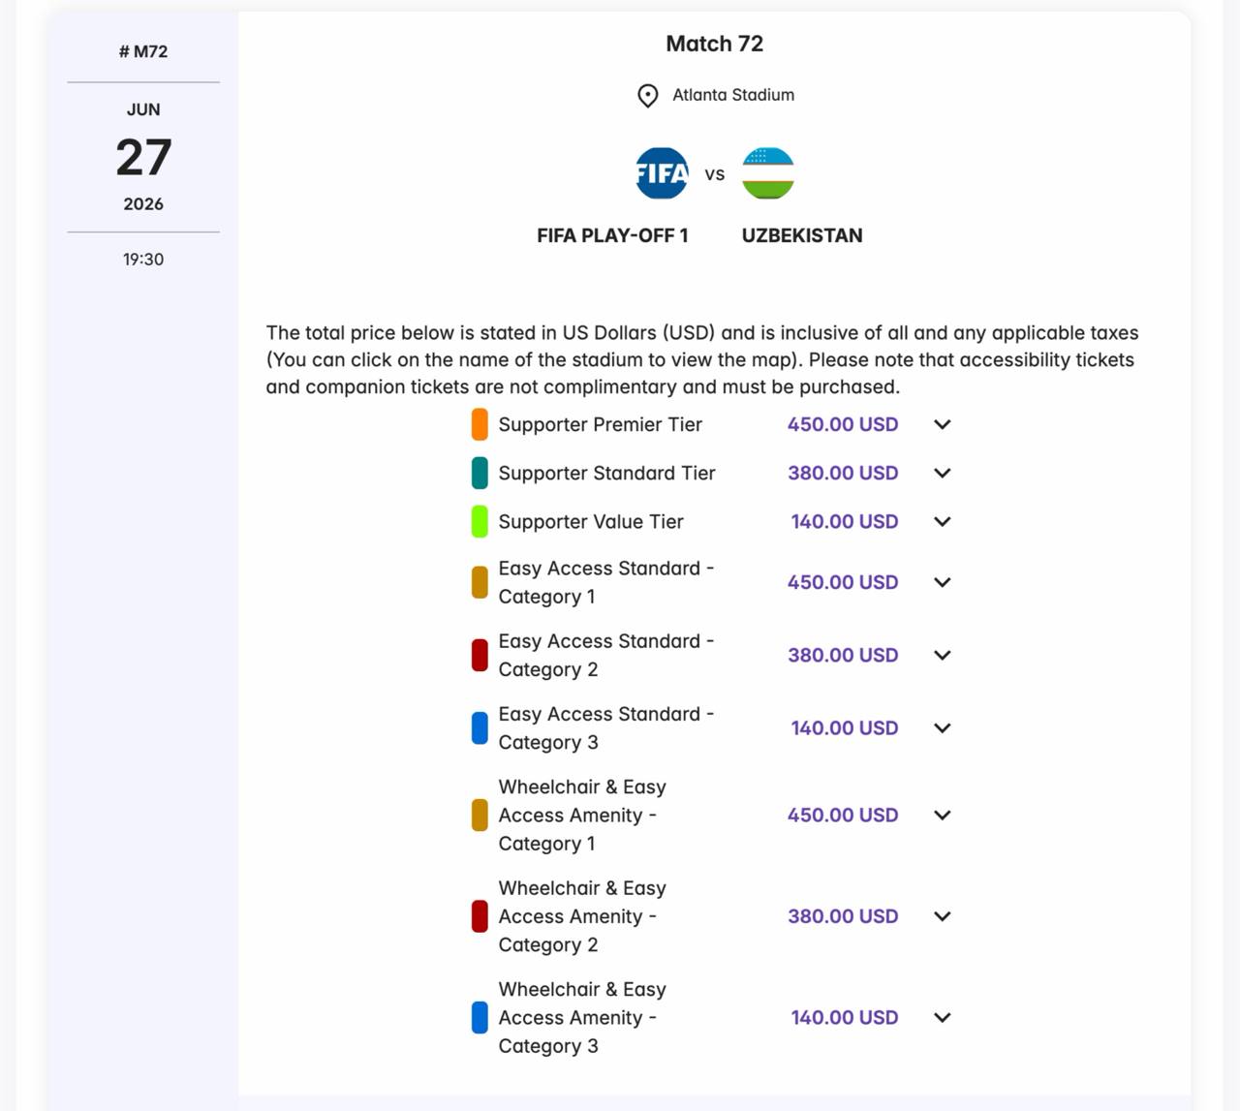Click bright green Supporter Value Tier swatch
1240x1111 pixels.
click(x=480, y=521)
